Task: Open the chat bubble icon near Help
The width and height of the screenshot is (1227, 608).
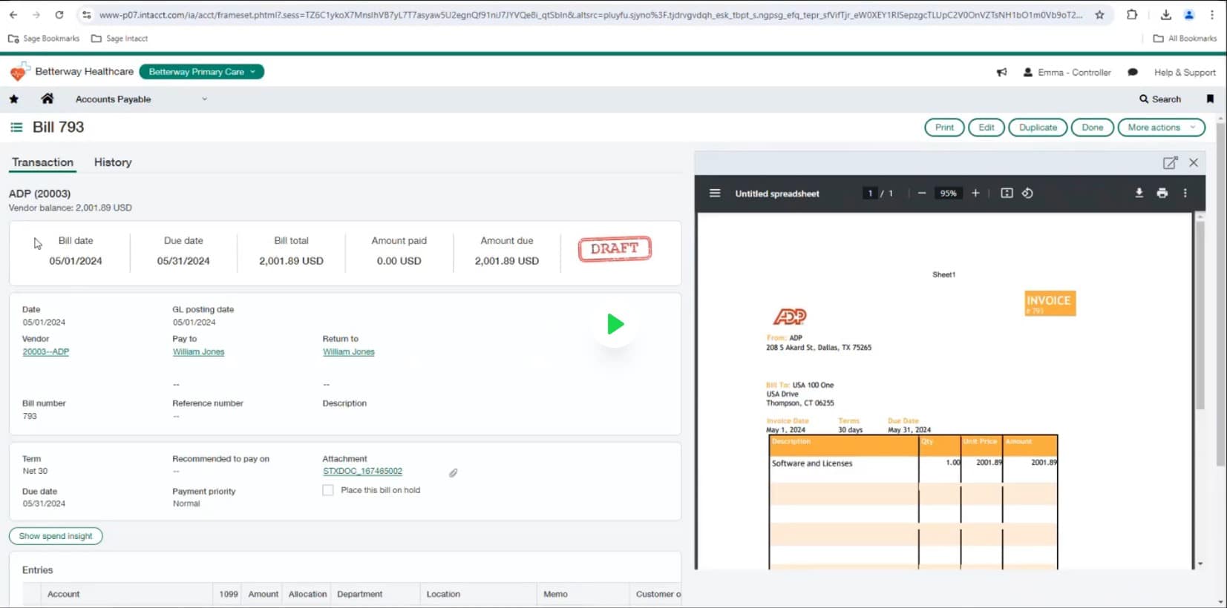Action: pyautogui.click(x=1132, y=72)
